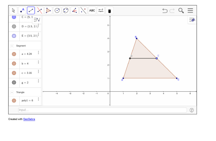Image resolution: width=216 pixels, height=141 pixels.
Task: Toggle visibility of point C
Action: point(14,17)
